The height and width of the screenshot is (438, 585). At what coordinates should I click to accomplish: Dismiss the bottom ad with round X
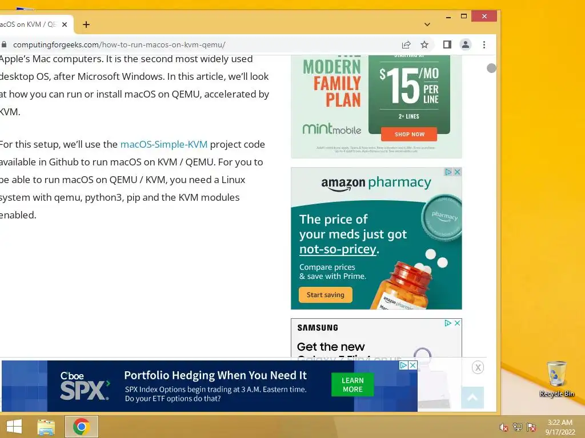click(x=478, y=368)
